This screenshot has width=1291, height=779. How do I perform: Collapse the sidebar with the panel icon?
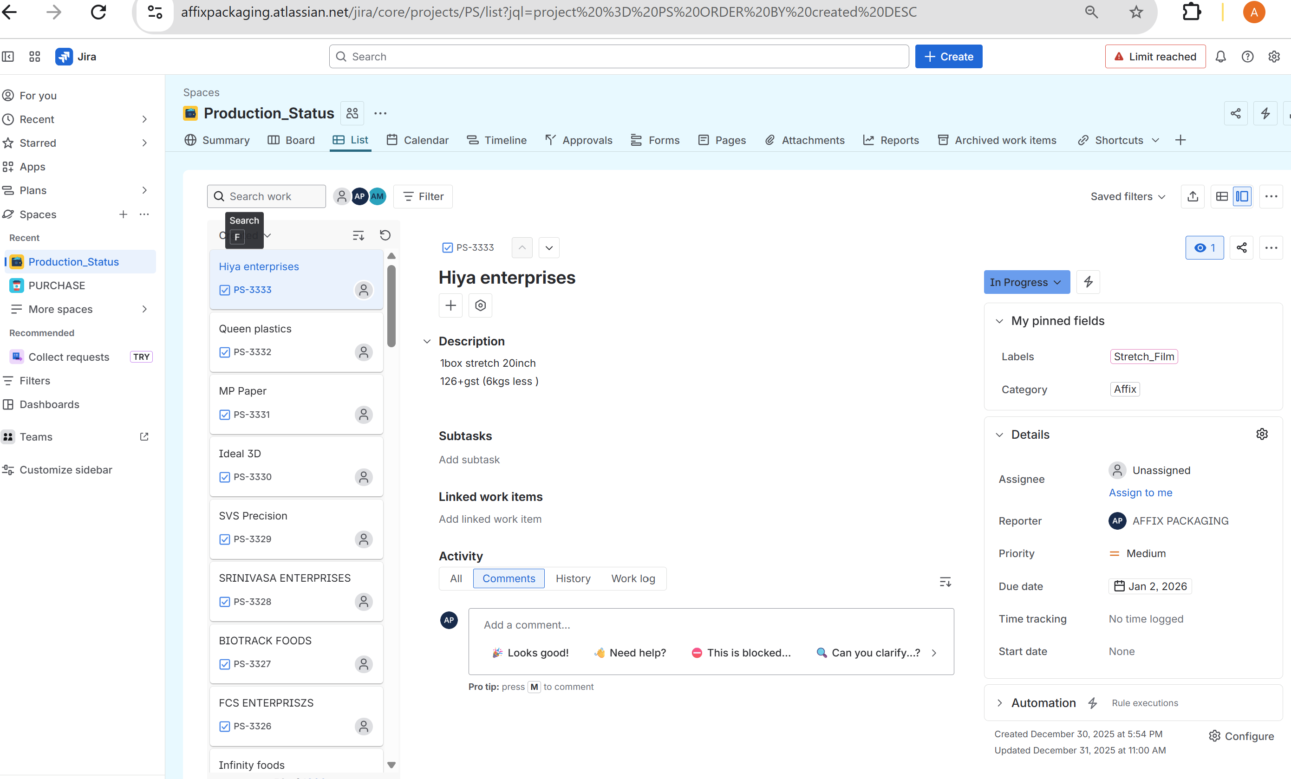[x=8, y=57]
